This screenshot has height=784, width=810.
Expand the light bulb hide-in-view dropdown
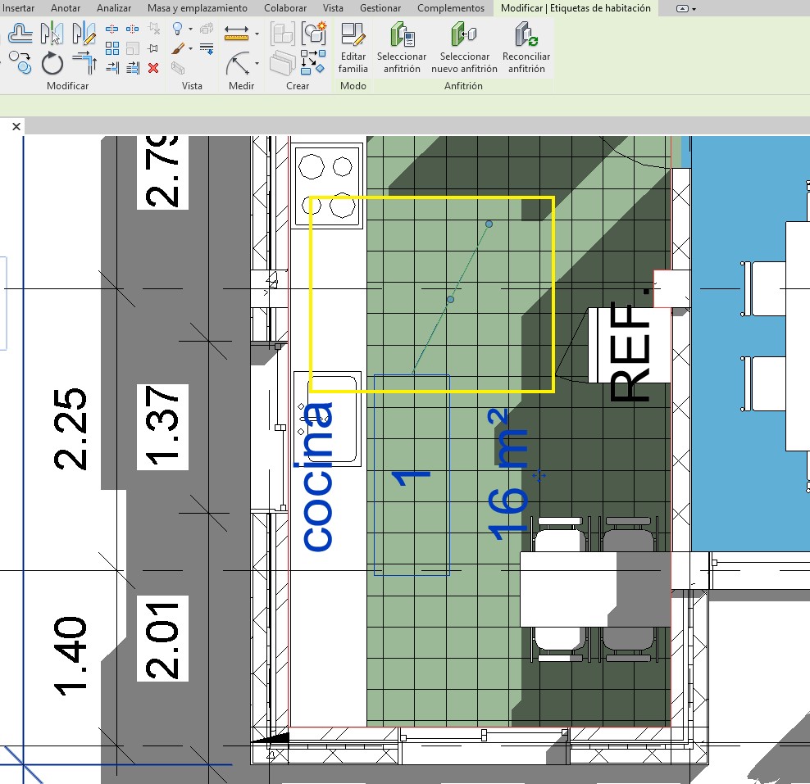point(190,29)
